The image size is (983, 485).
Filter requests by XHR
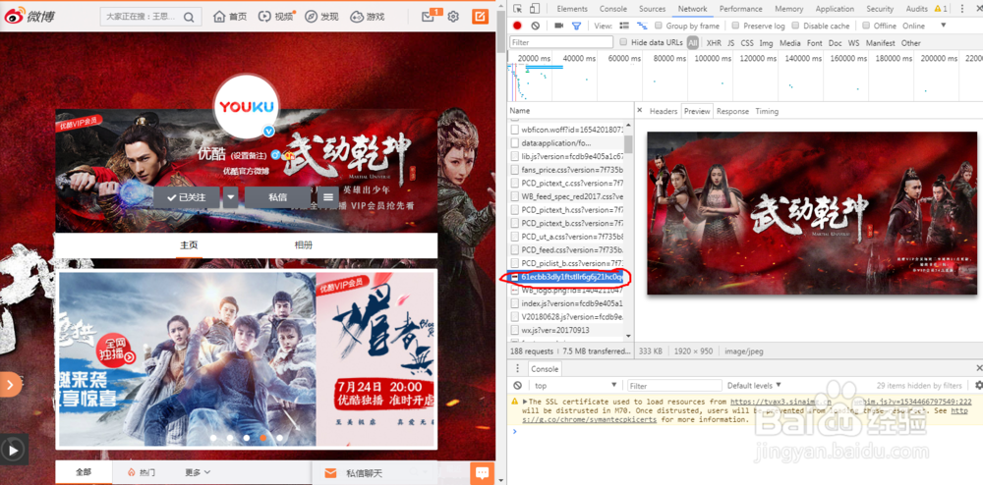(714, 42)
